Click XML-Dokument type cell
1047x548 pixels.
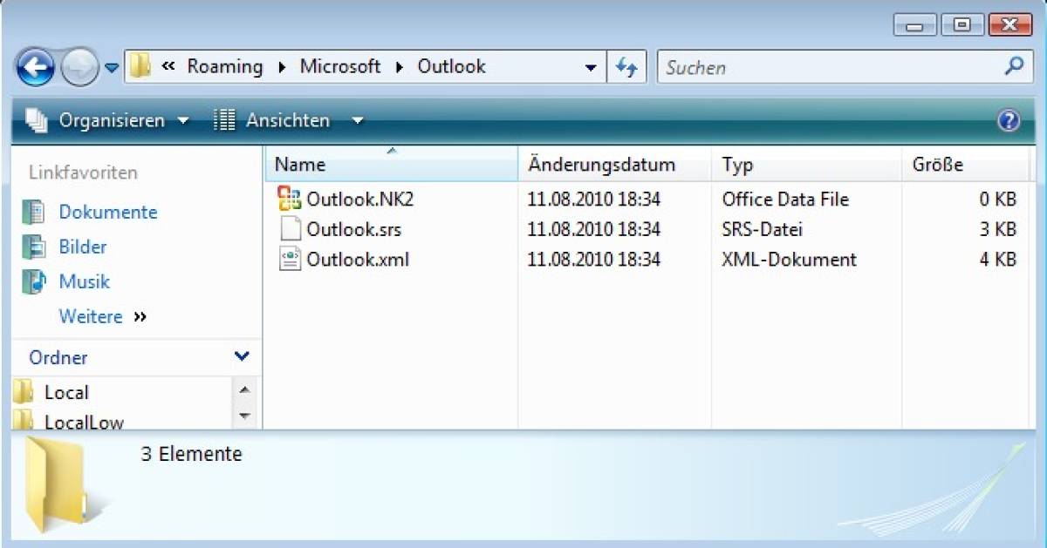click(x=789, y=259)
